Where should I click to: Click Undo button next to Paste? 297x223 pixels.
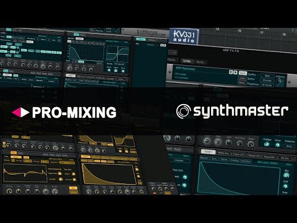coord(187,61)
